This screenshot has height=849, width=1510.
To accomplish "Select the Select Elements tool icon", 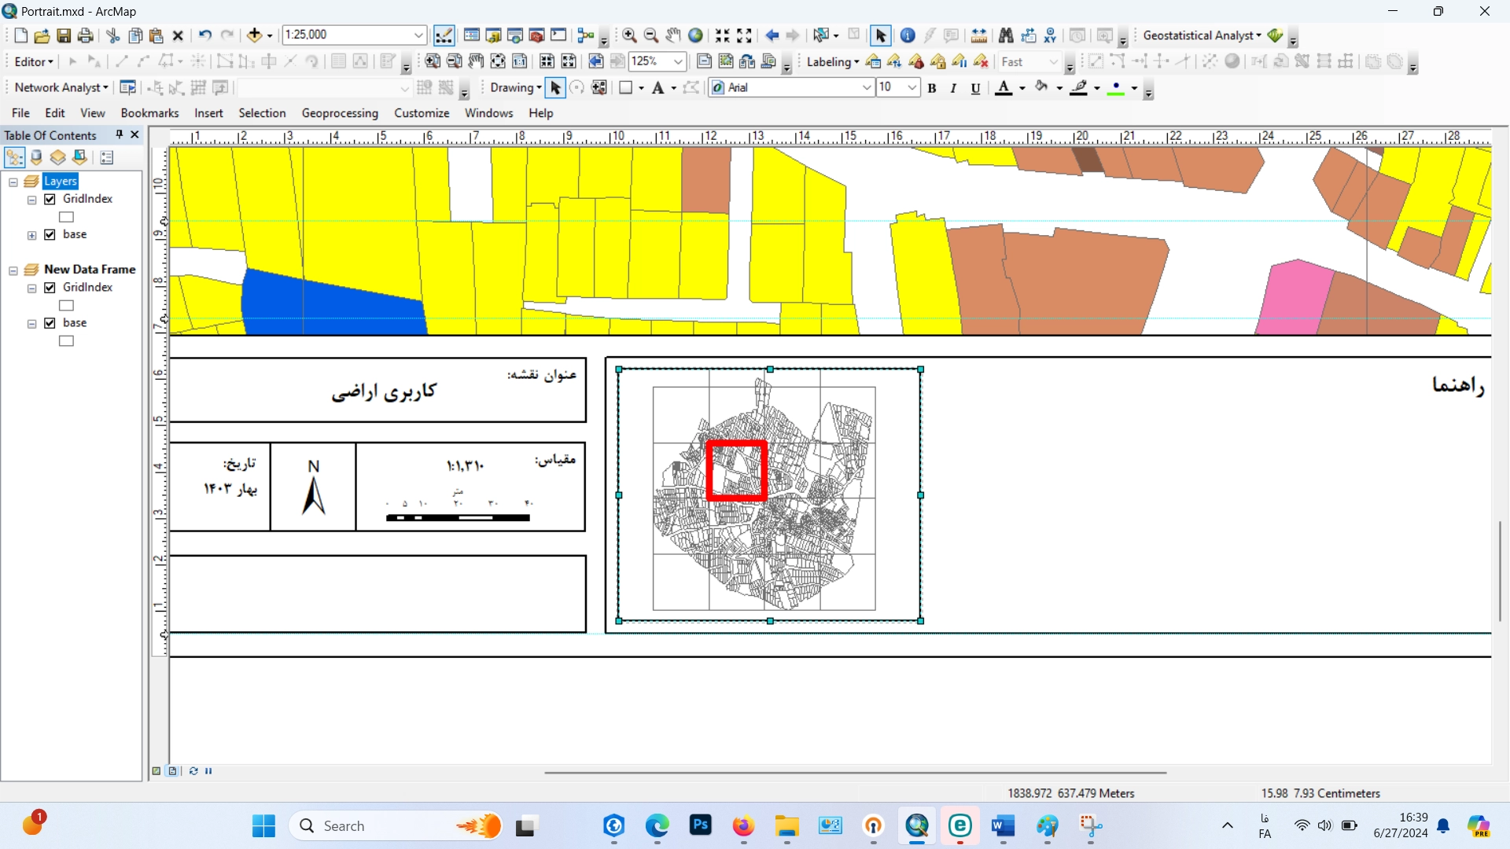I will click(881, 35).
